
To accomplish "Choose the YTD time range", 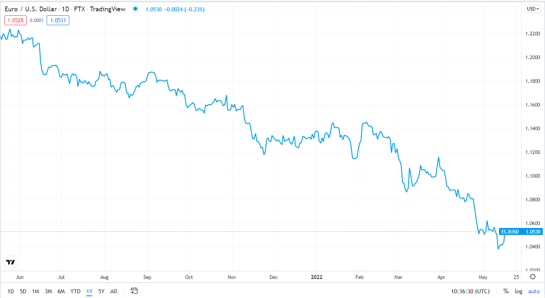I will click(75, 291).
